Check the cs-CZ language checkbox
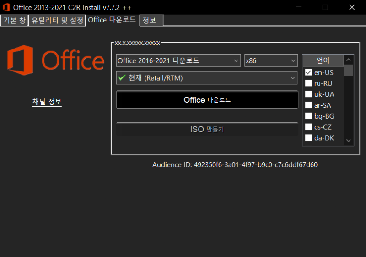 pos(308,127)
